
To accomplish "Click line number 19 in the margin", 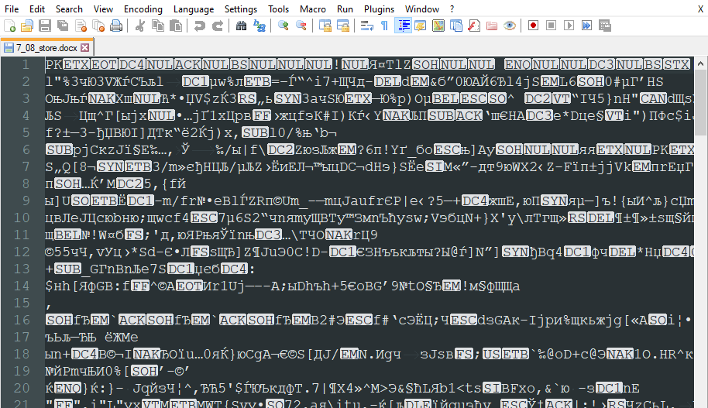I will [22, 371].
